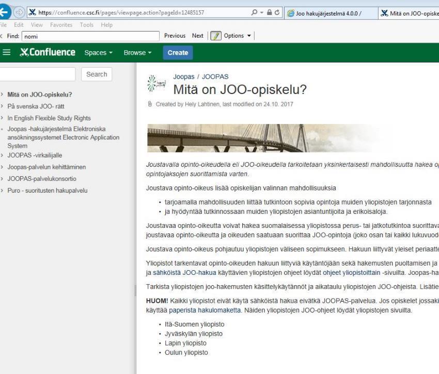The width and height of the screenshot is (439, 374).
Task: Open the sähköistä JOO-hakua link
Action: (184, 273)
